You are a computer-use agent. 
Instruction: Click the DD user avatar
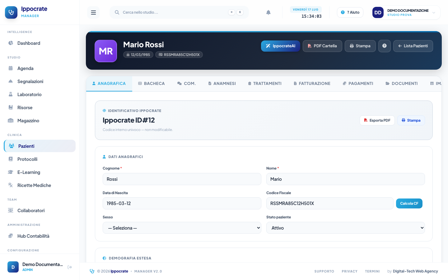coord(378,12)
